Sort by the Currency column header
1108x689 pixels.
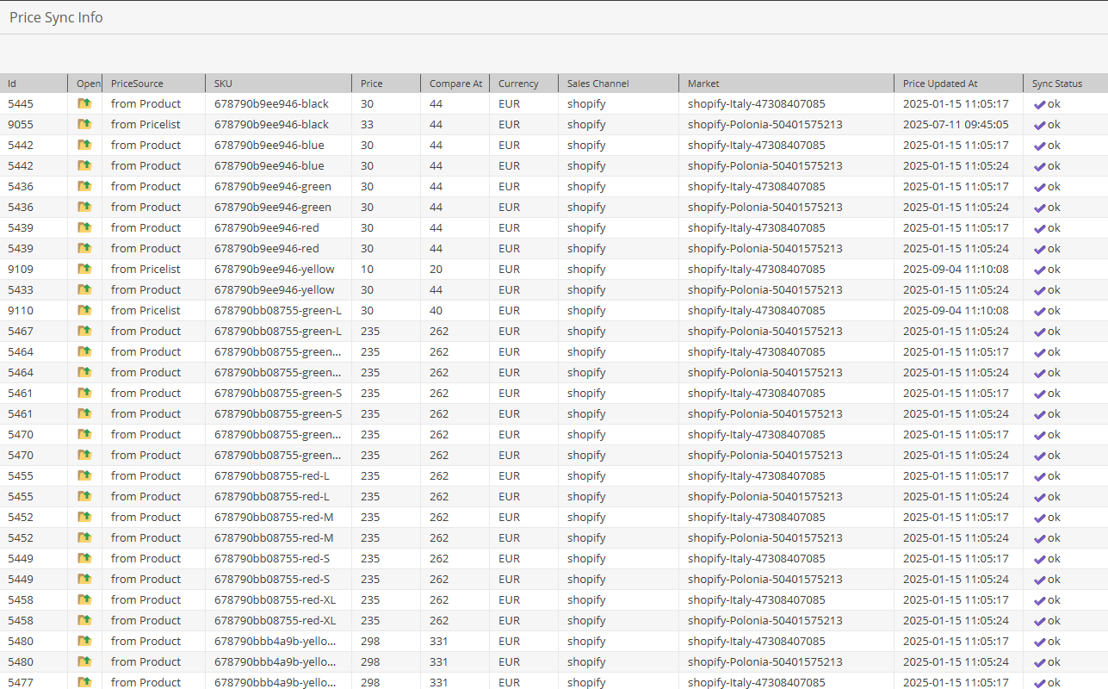(x=523, y=84)
